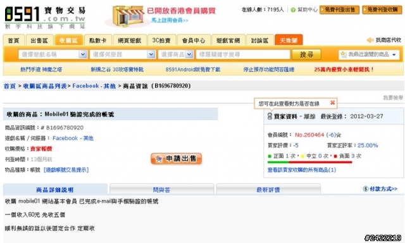Click the buyer rating value -5
This screenshot has width=405, height=243.
click(x=296, y=146)
